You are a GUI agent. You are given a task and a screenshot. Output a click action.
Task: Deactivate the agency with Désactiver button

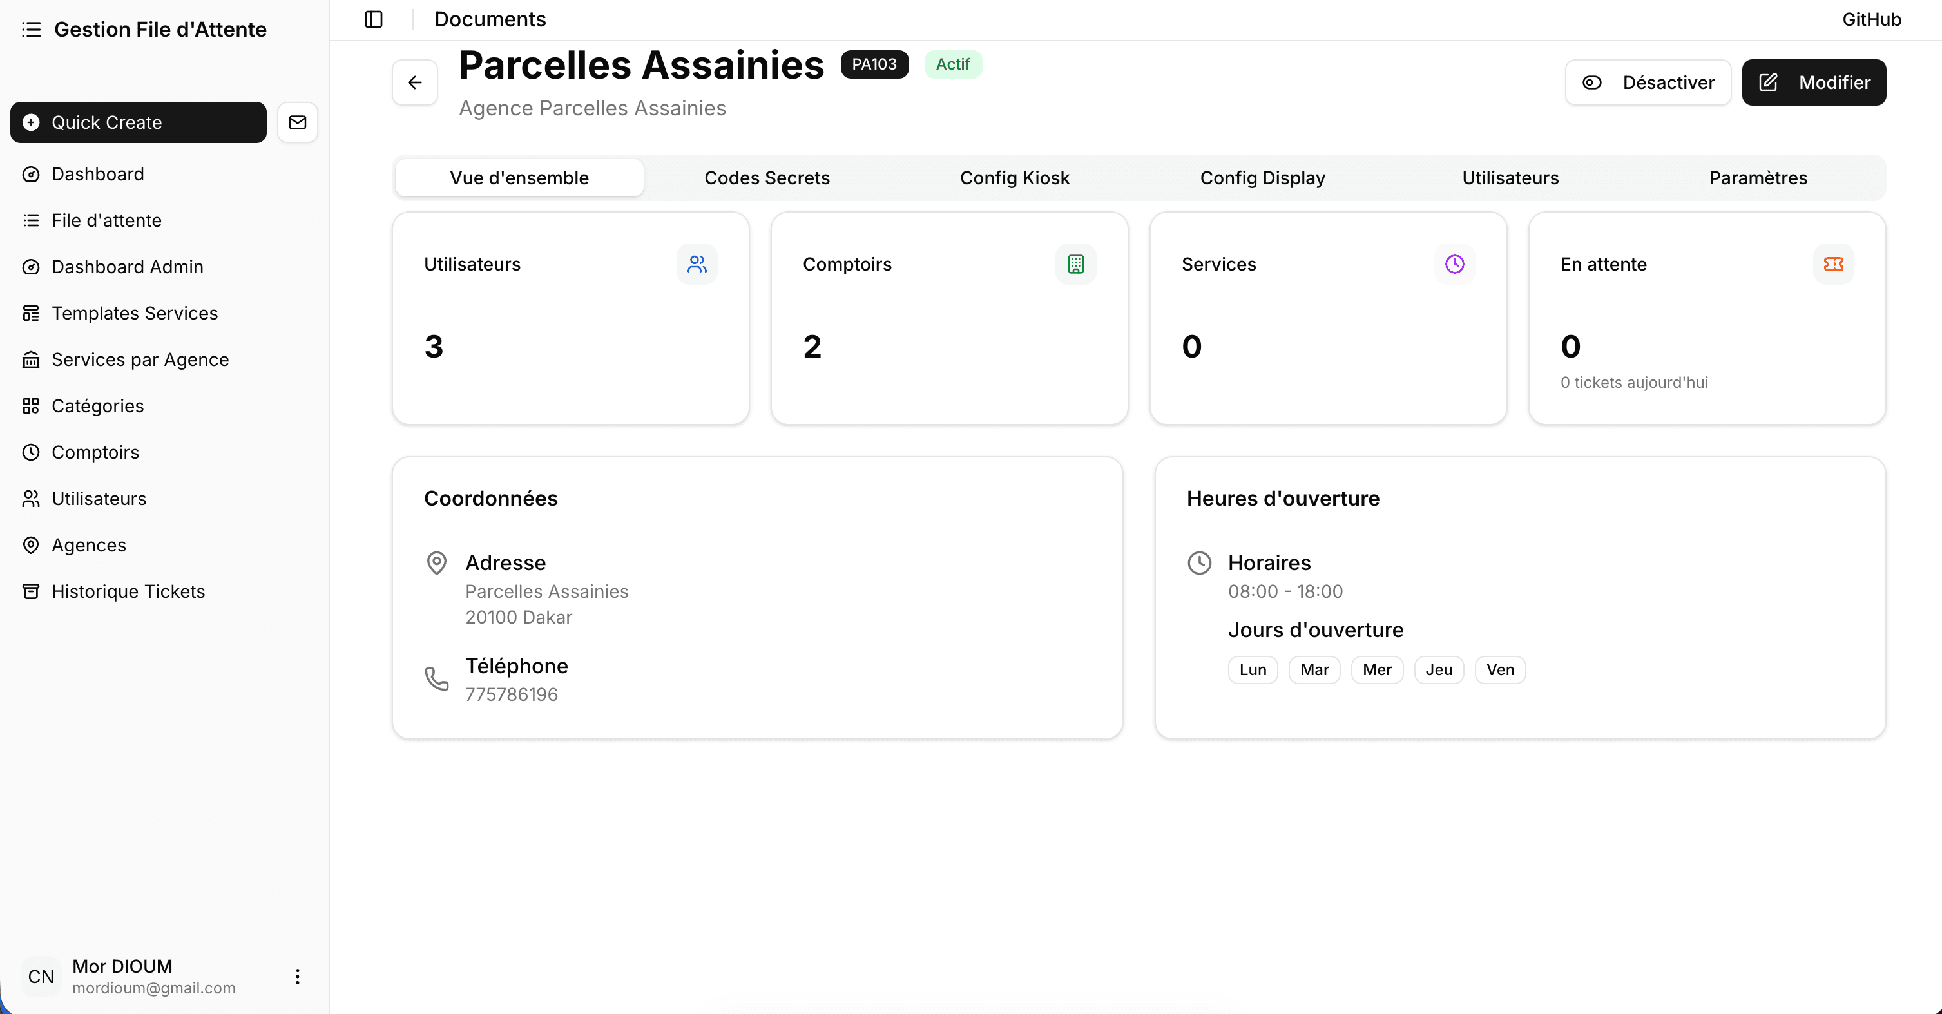(1648, 82)
